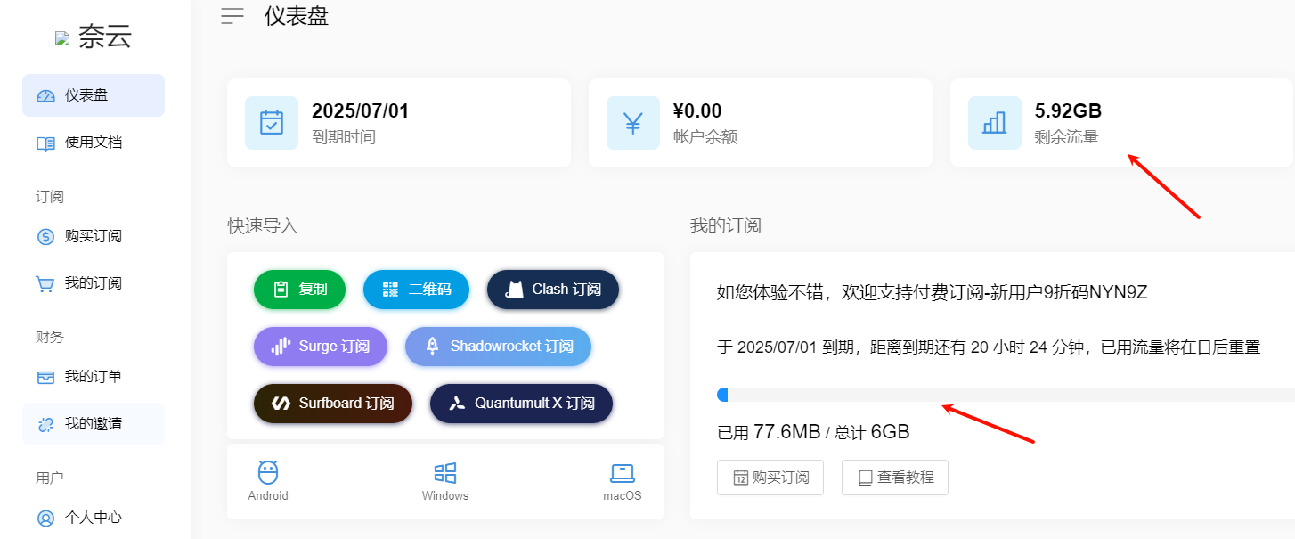This screenshot has width=1295, height=539.
Task: Click the book icon on the 查看教程 button
Action: pos(865,478)
